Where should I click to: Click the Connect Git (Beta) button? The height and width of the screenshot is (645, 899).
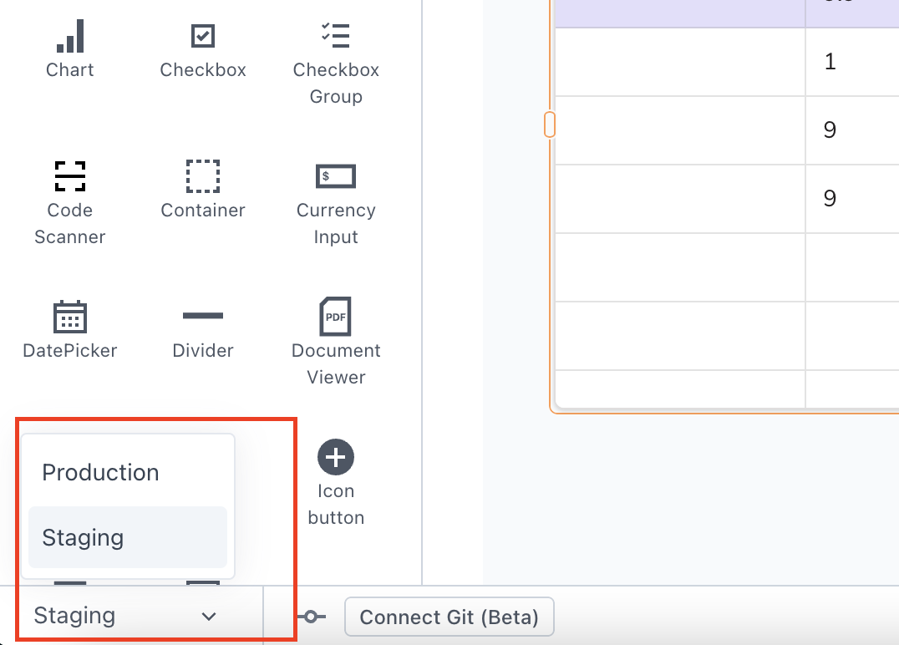(449, 617)
